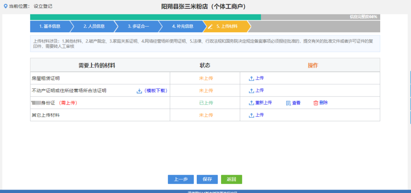411x193 pixels.
Task: Click pencil icon on 上传材料 step
Action: pos(210,27)
